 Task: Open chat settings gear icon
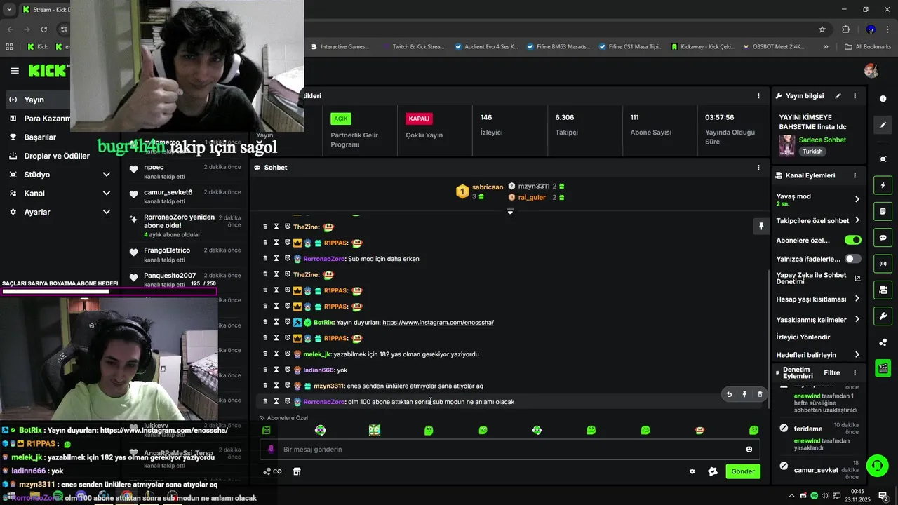click(692, 471)
